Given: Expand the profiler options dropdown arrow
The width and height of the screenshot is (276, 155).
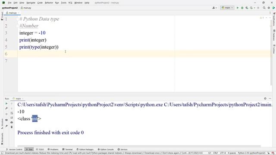Looking at the screenshot, I should tap(254, 8).
